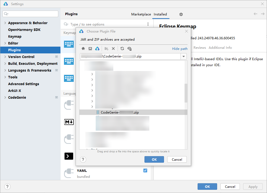Click the Apply button
267x193 pixels.
tap(253, 186)
